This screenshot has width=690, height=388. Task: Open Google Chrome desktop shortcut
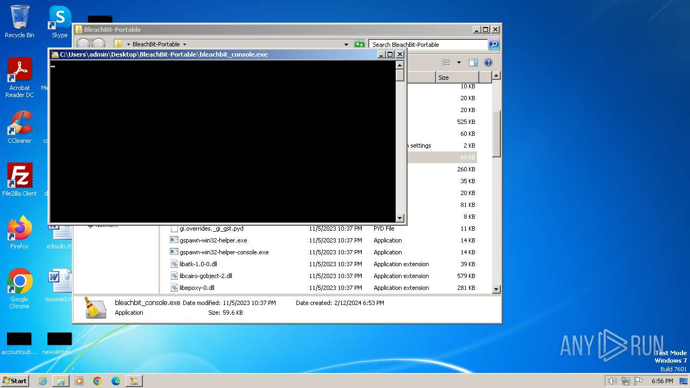(19, 288)
